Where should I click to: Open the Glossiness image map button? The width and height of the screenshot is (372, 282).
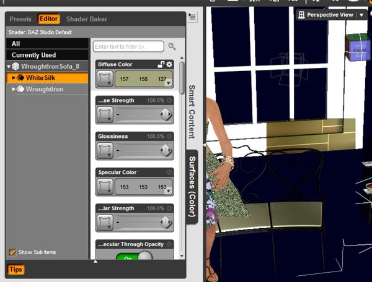(105, 151)
